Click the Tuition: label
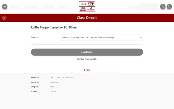The height and width of the screenshot is (109, 174). point(34,92)
